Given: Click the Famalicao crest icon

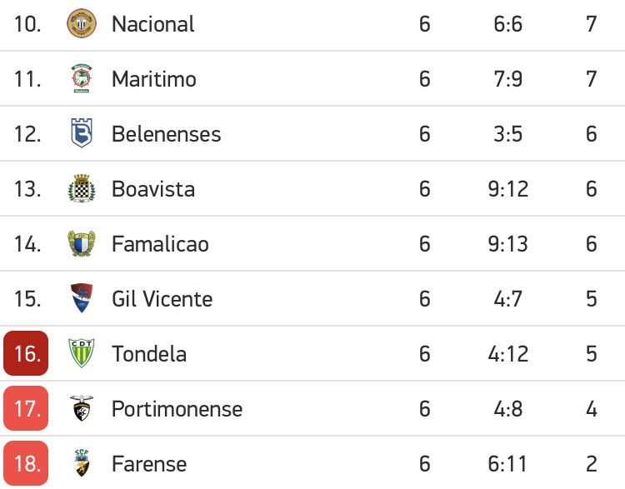Looking at the screenshot, I should pyautogui.click(x=82, y=243).
